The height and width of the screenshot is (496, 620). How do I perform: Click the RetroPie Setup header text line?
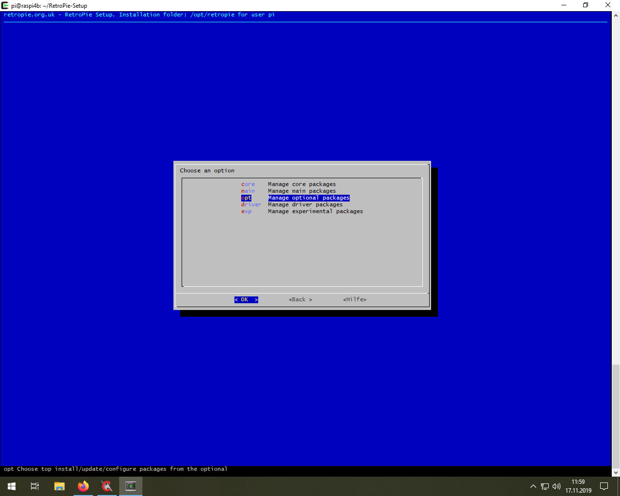click(139, 15)
